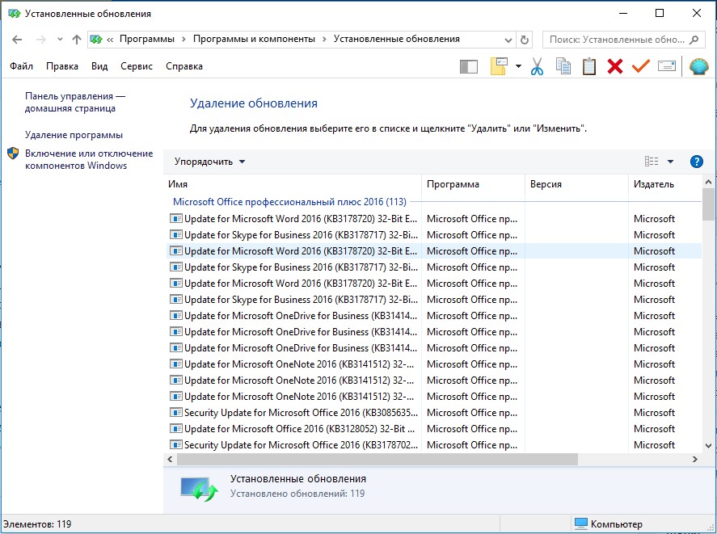Screen dimensions: 717x534
Task: Click the horizontal scrollbar thumb
Action: (377, 459)
